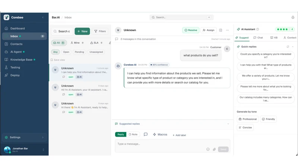
Task: Toggle the Pending status filter chip
Action: [x=79, y=52]
